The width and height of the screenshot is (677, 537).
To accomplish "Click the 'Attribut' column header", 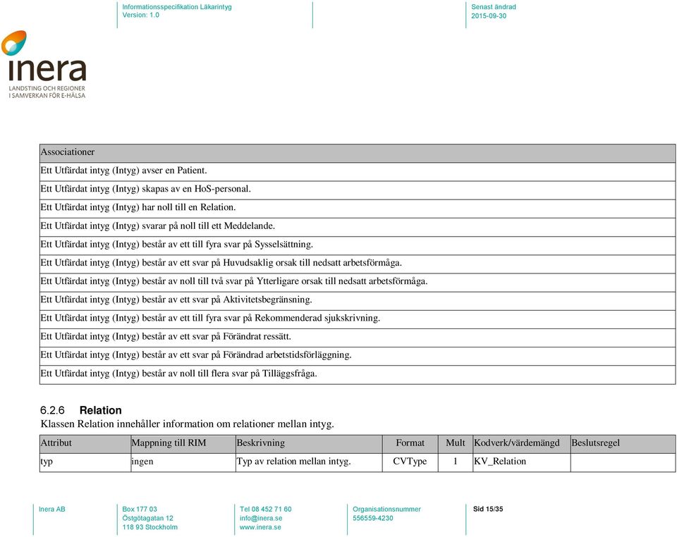I will [x=85, y=444].
